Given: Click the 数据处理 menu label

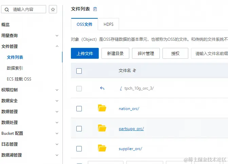Looking at the screenshot, I should click(x=9, y=123).
